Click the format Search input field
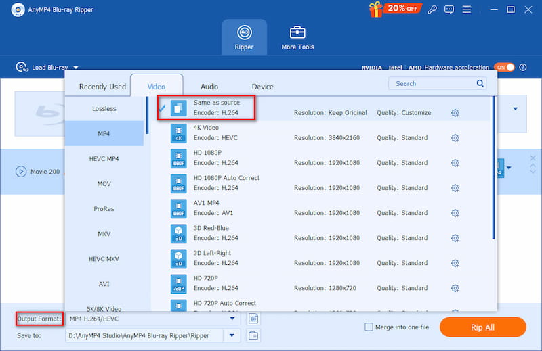 coord(434,83)
